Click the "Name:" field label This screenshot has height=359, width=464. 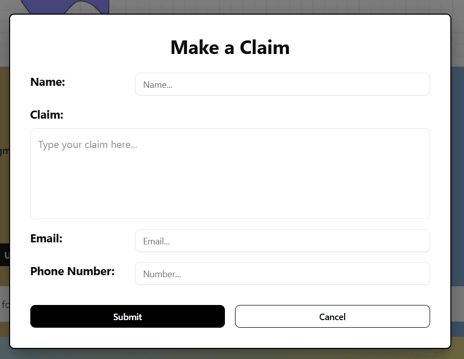(48, 82)
